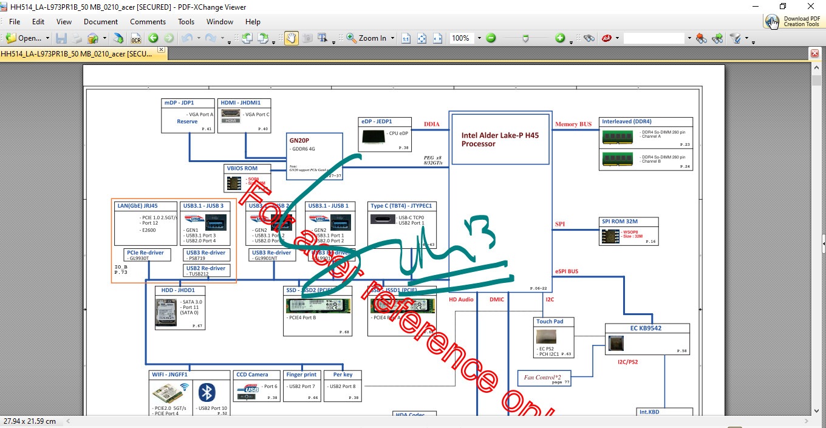
Task: Open the Comments menu
Action: point(148,21)
